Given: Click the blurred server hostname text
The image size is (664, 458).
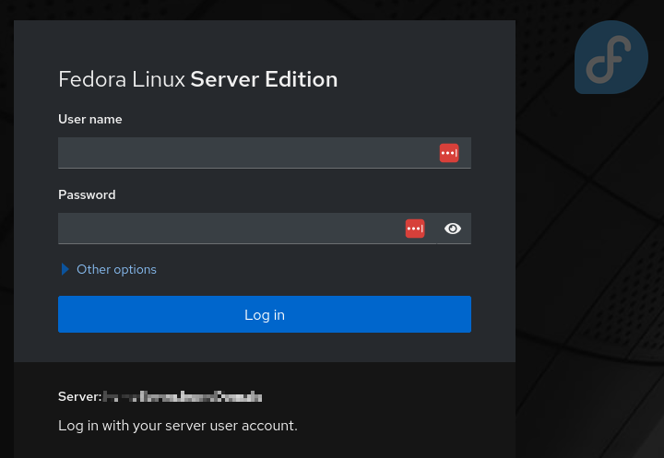Looking at the screenshot, I should 183,396.
